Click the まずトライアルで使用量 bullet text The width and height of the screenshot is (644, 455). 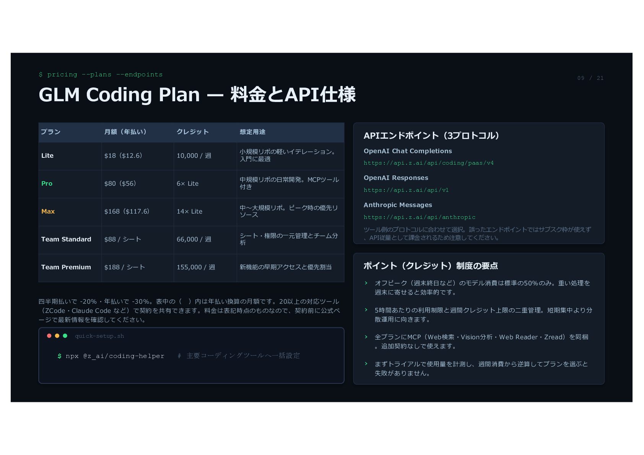pyautogui.click(x=481, y=369)
